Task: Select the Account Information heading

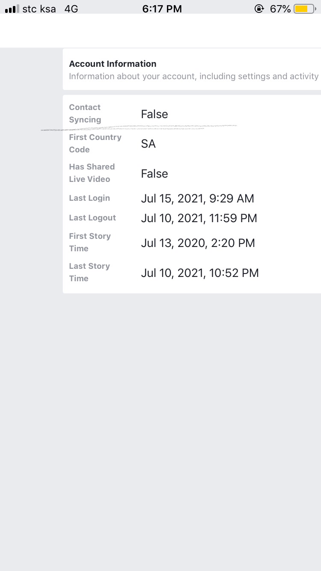Action: [113, 64]
